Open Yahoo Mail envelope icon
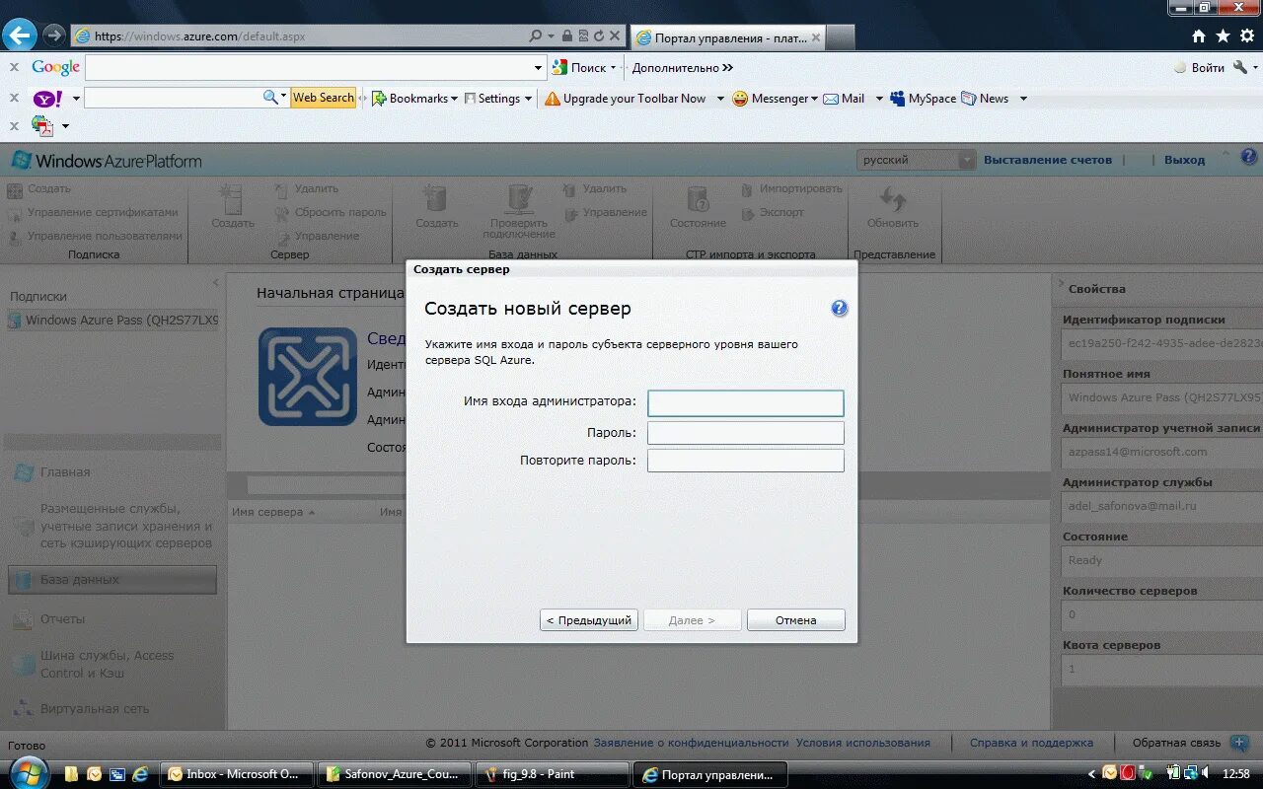Screen dimensions: 1263x789 831,99
